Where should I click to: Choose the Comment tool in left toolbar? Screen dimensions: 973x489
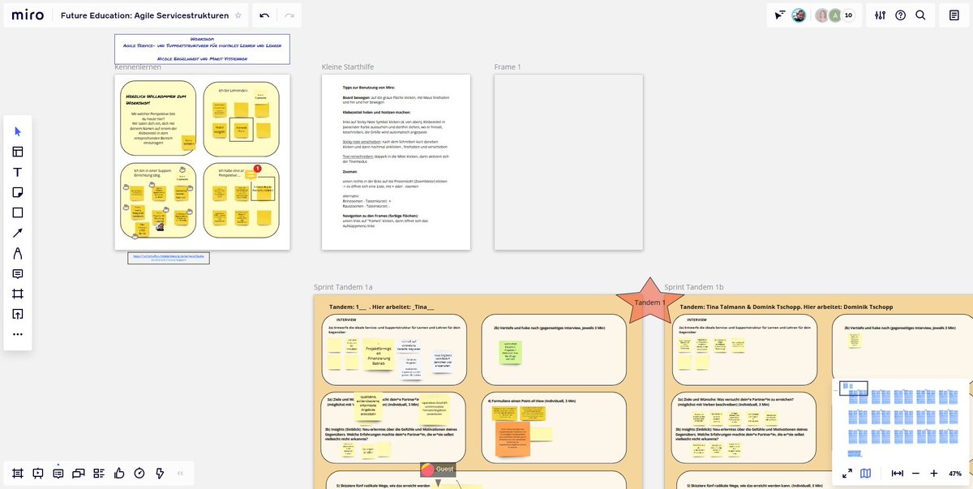(x=18, y=273)
